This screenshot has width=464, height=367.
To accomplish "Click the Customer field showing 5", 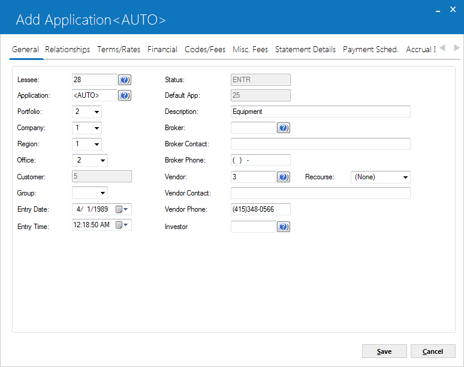I will [x=102, y=176].
